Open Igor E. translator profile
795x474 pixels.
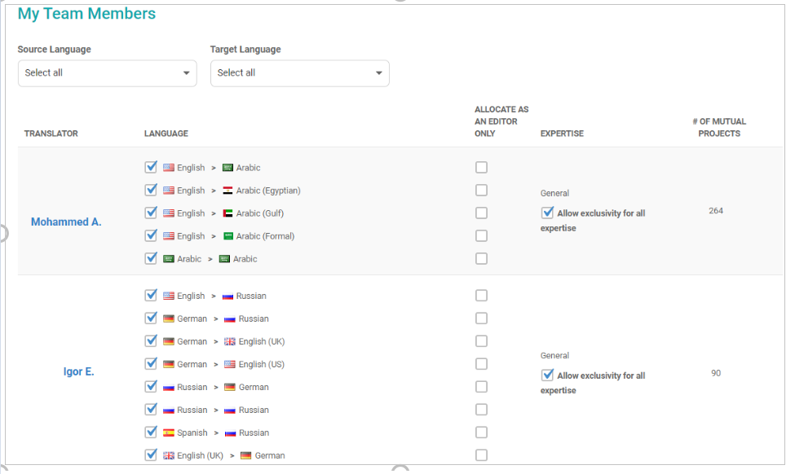click(x=78, y=371)
